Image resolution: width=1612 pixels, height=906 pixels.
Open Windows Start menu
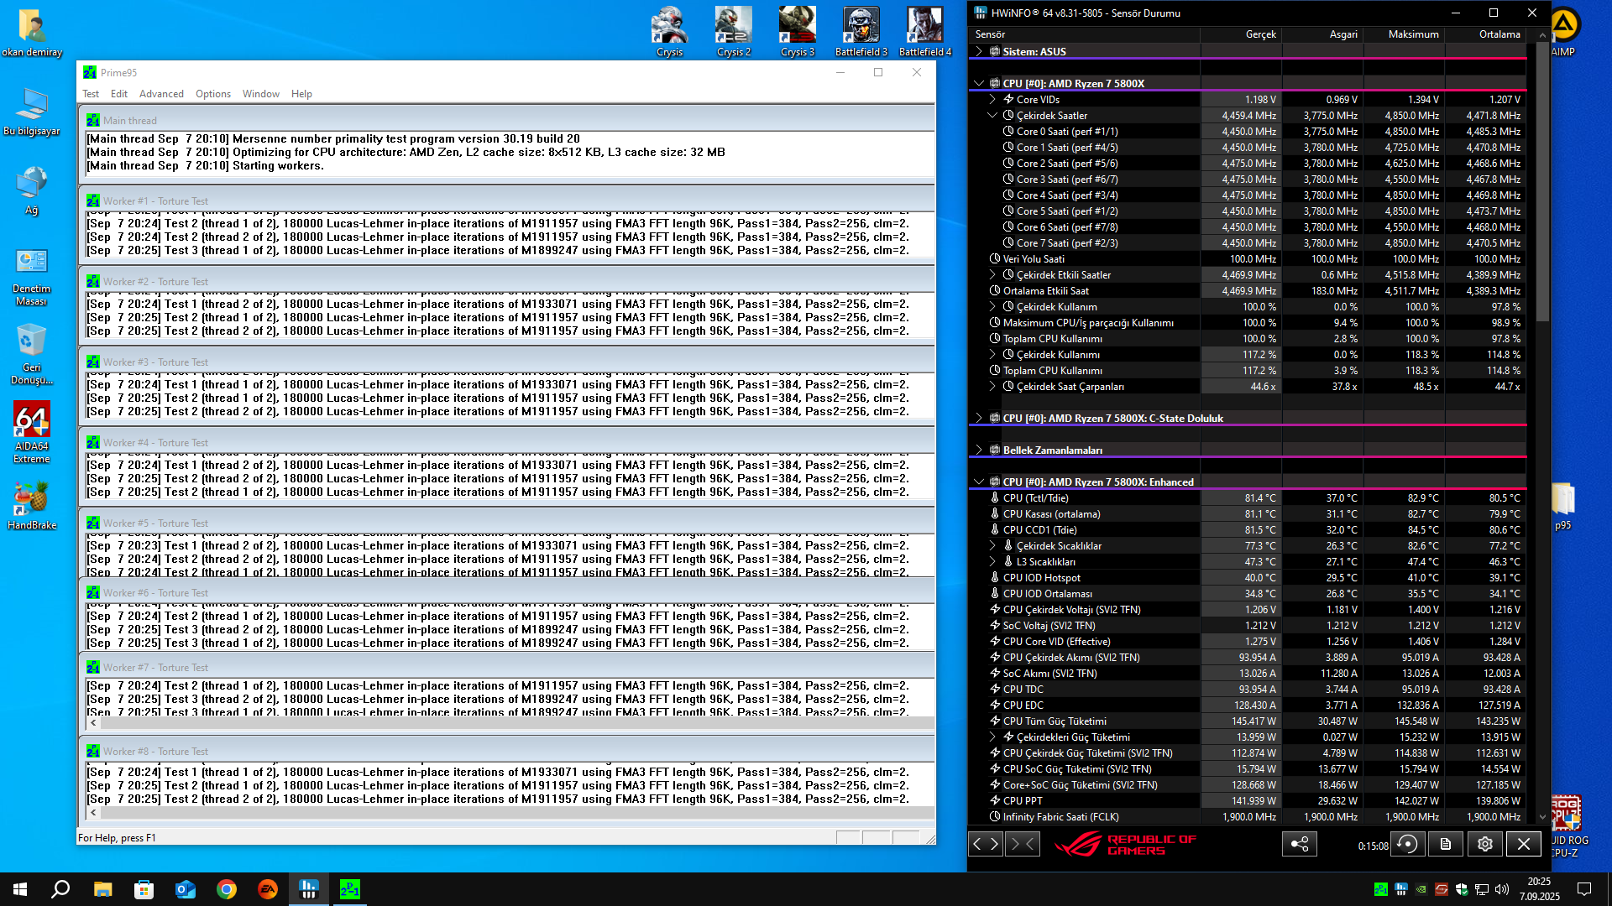(x=20, y=889)
